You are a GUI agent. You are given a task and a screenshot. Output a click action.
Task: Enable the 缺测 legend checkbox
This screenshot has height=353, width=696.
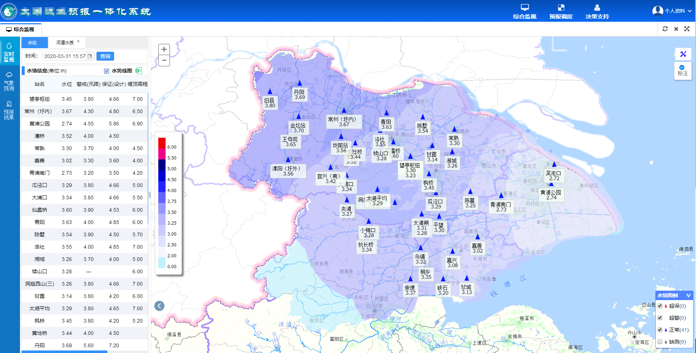(660, 341)
